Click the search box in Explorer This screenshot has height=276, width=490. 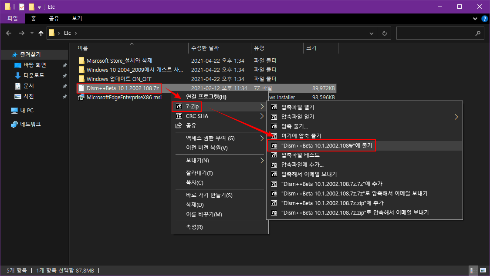(x=440, y=33)
